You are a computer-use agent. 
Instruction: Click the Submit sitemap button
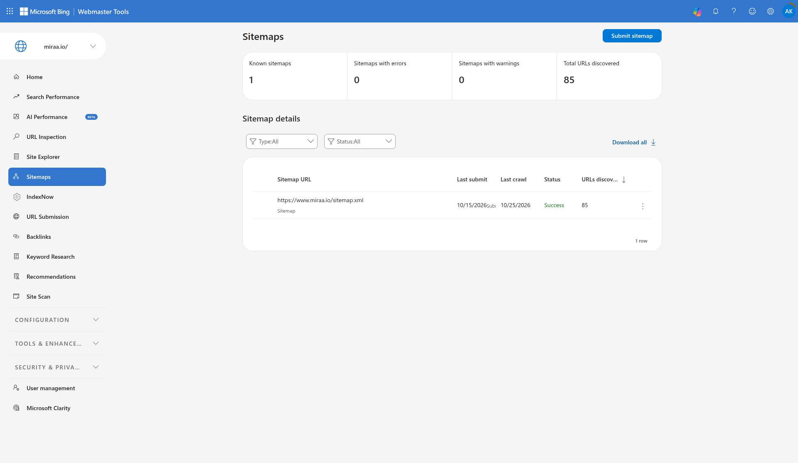point(632,36)
